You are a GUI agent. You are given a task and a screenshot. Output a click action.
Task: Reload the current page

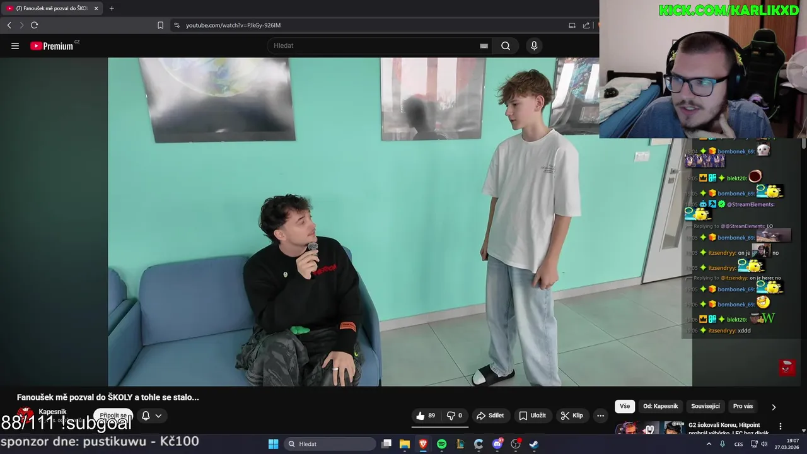pos(34,25)
